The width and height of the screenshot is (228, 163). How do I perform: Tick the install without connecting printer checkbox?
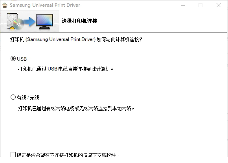click(x=13, y=155)
